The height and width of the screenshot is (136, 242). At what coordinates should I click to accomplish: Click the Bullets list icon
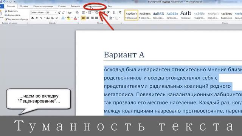[83, 12]
